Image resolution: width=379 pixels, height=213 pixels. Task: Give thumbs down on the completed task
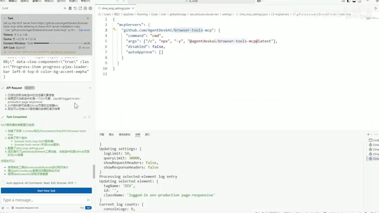click(x=89, y=117)
